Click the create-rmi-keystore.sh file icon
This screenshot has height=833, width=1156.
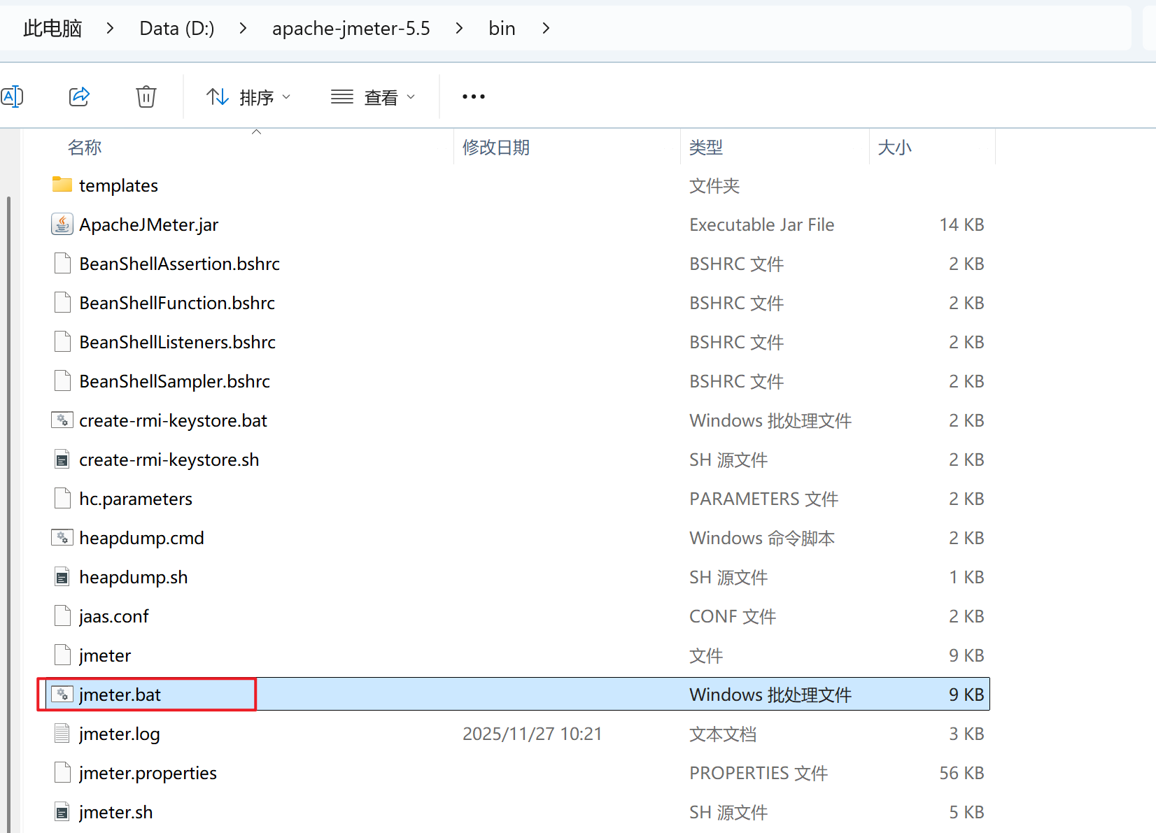[62, 459]
